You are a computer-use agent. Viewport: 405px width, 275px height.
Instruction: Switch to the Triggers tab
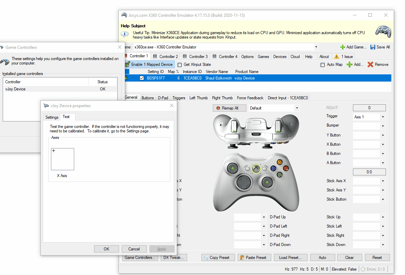(179, 98)
